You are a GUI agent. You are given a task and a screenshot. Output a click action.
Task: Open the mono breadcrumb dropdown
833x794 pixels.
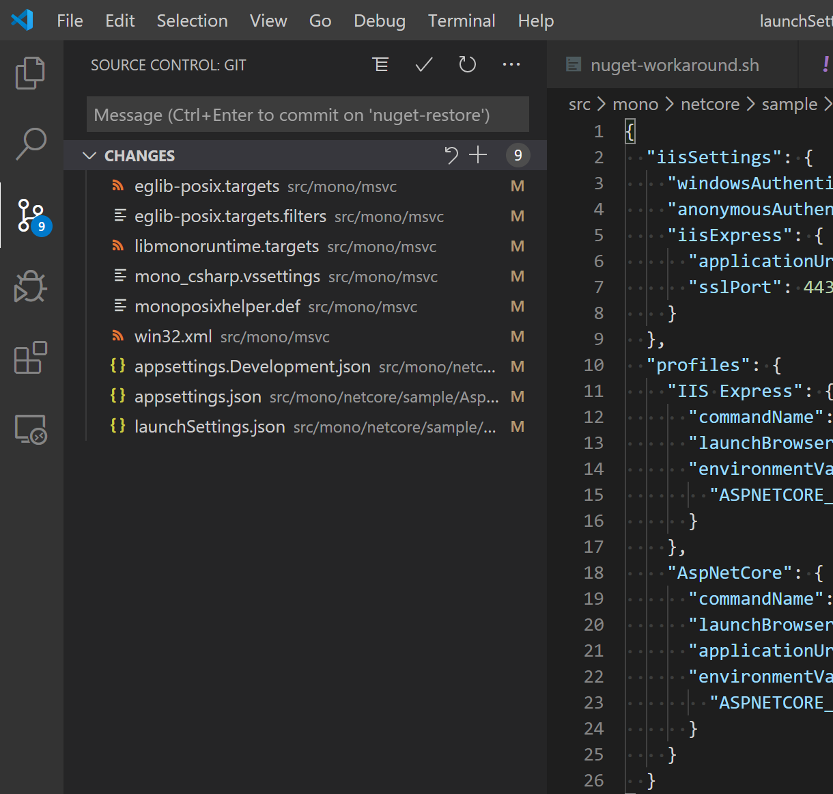635,104
